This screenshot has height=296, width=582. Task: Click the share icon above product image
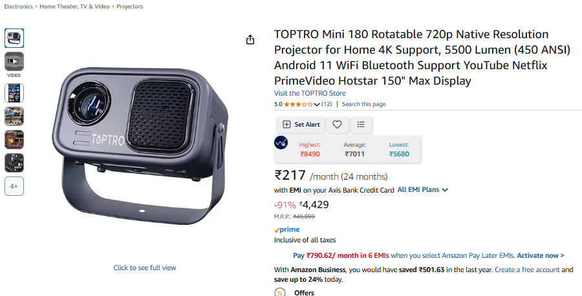[250, 39]
